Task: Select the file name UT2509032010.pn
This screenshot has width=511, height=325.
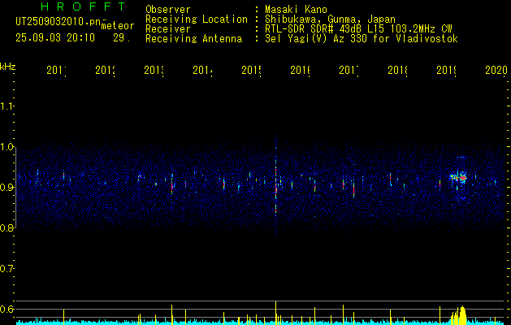Action: click(x=58, y=22)
